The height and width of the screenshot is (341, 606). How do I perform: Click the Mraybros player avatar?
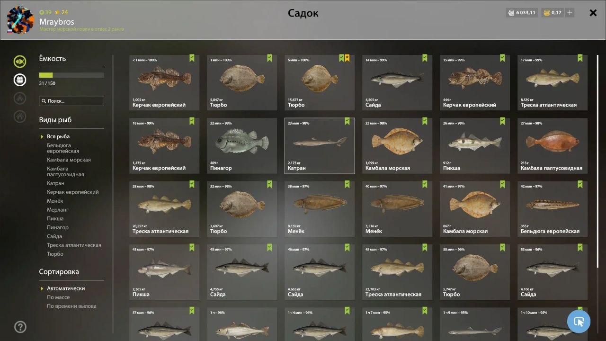click(20, 20)
